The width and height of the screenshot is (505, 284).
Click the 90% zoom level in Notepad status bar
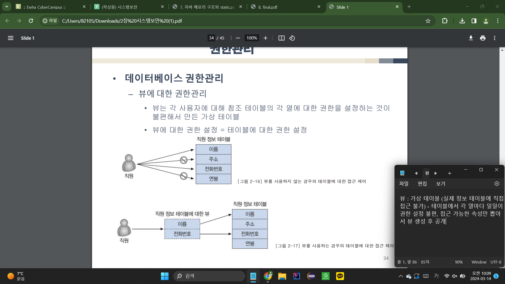pos(459,262)
